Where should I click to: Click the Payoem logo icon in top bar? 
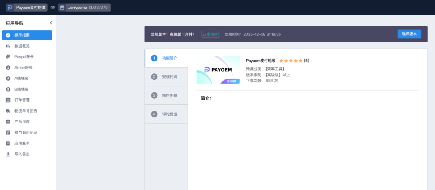coord(10,8)
